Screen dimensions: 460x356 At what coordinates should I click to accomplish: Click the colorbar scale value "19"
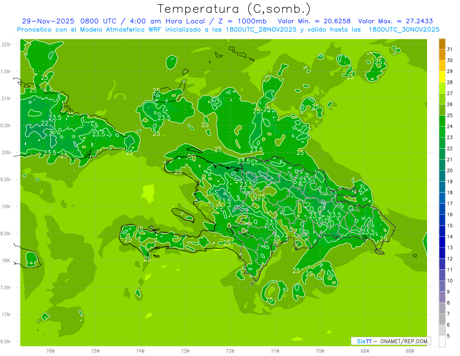(x=450, y=181)
